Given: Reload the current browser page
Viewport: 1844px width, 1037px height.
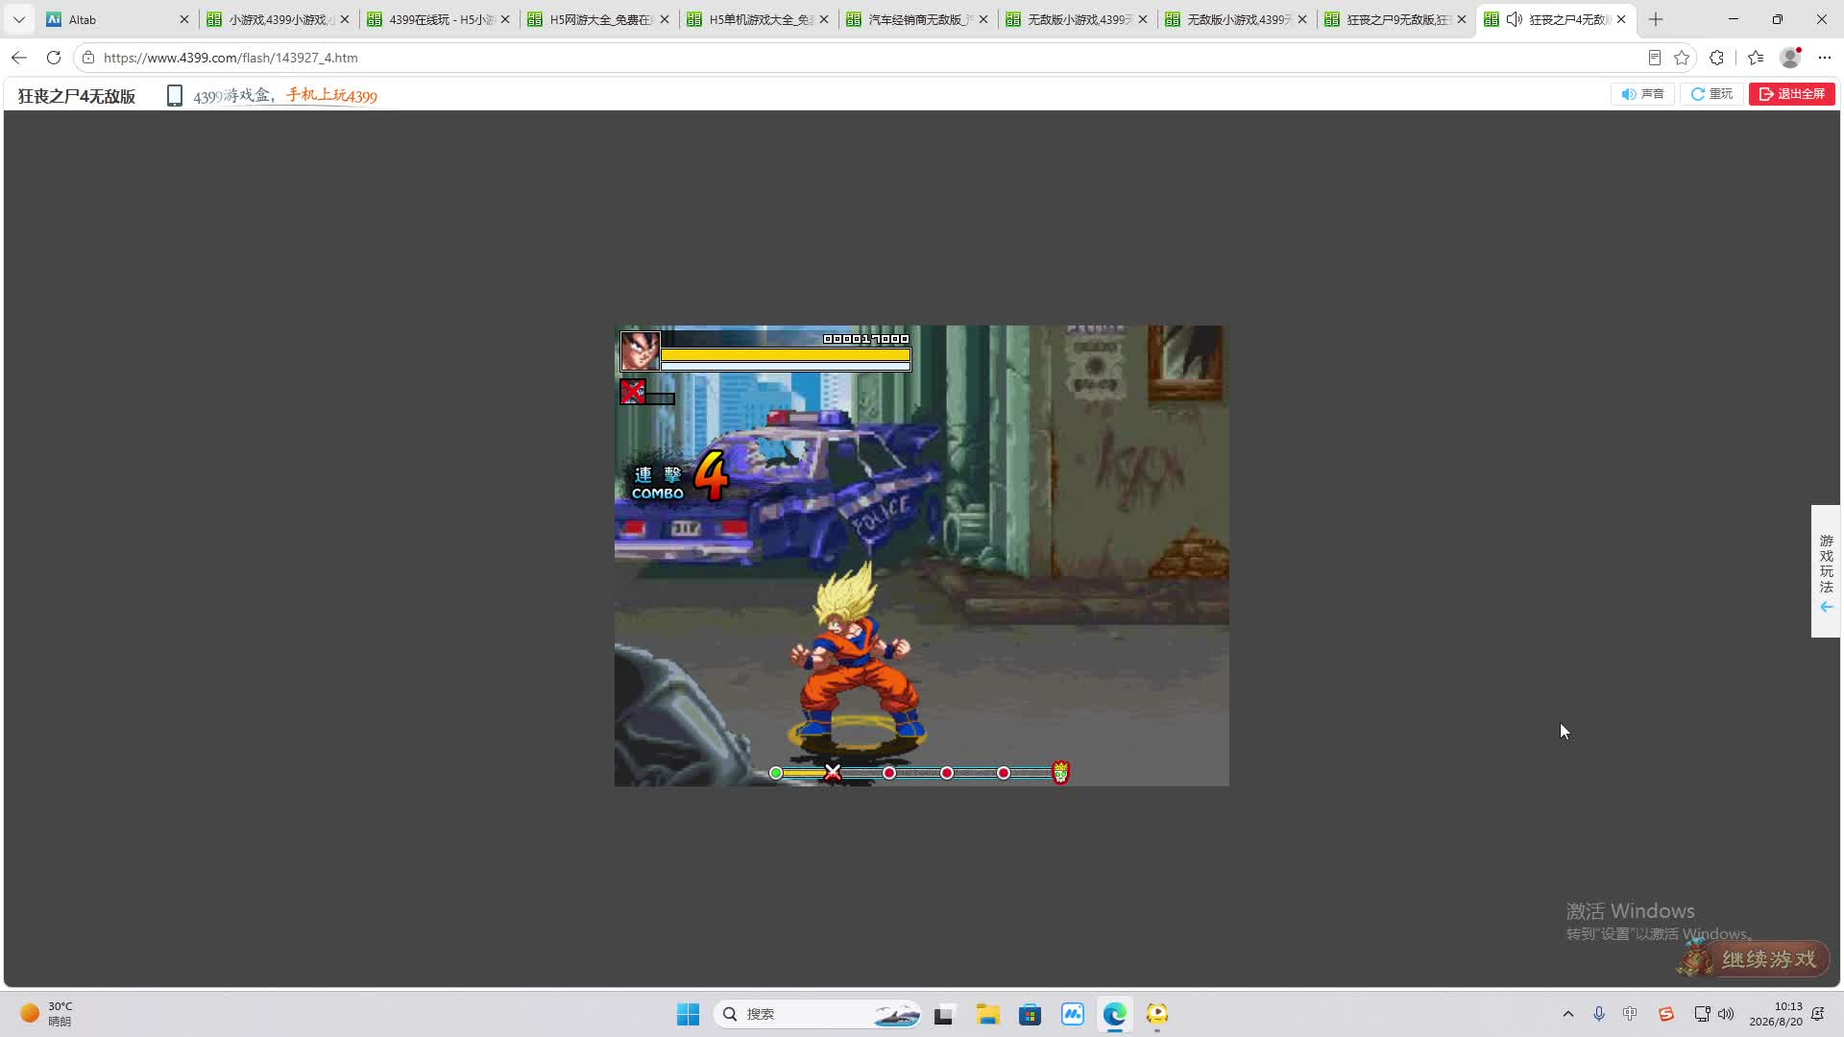Looking at the screenshot, I should [54, 58].
